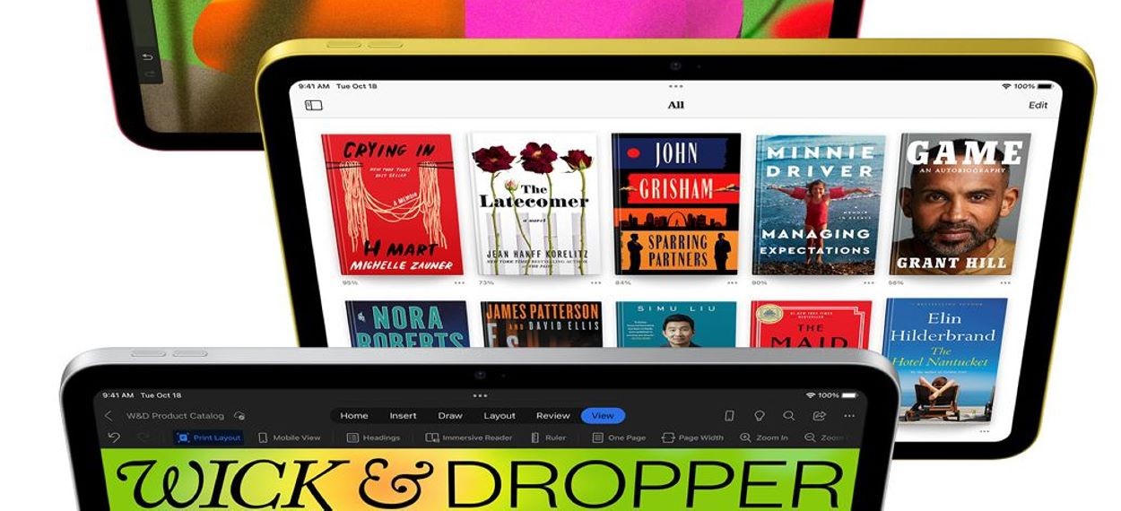Switch to Mobile View in the ribbon
This screenshot has height=511, width=1121.
(x=289, y=437)
